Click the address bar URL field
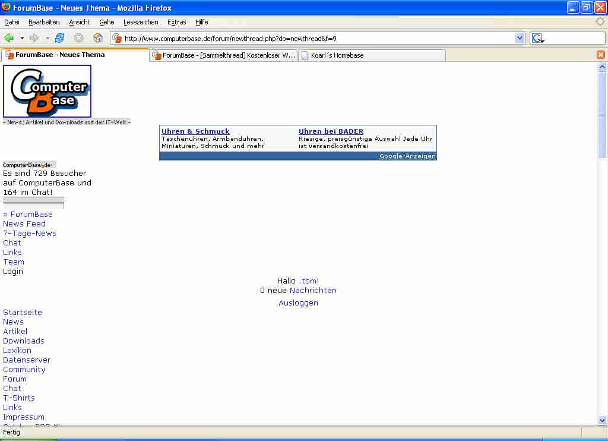 319,39
